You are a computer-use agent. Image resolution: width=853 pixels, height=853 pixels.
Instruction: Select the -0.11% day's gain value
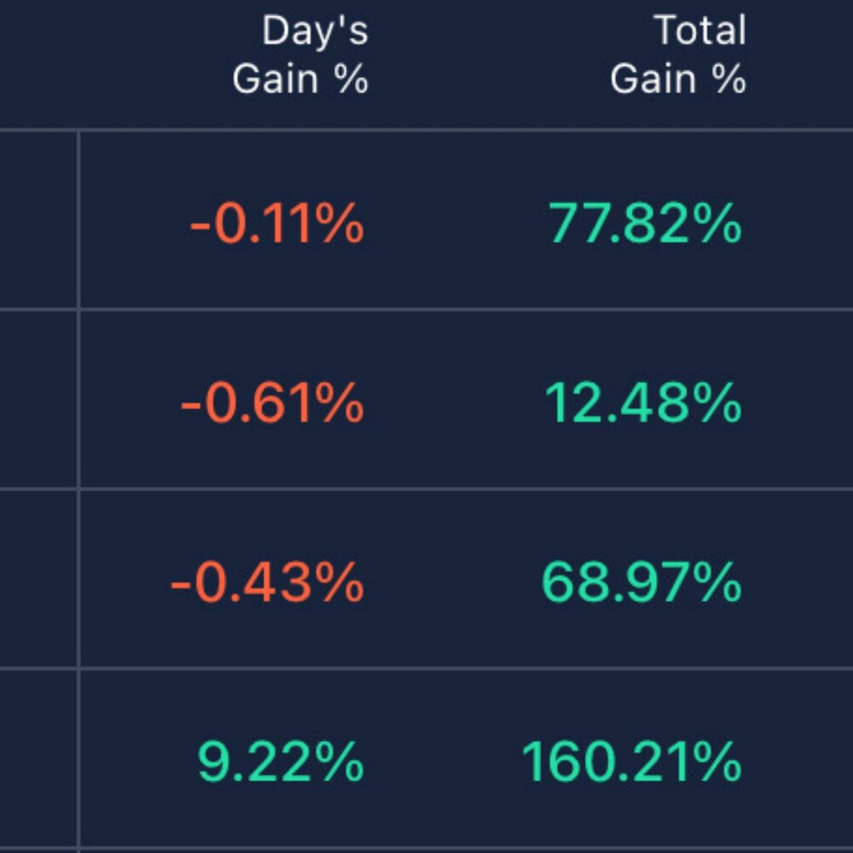277,223
